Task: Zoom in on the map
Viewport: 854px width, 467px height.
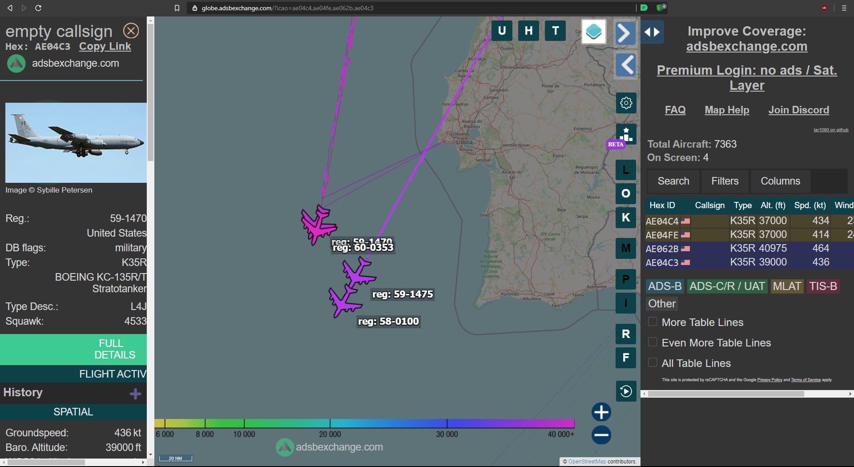Action: pyautogui.click(x=601, y=412)
